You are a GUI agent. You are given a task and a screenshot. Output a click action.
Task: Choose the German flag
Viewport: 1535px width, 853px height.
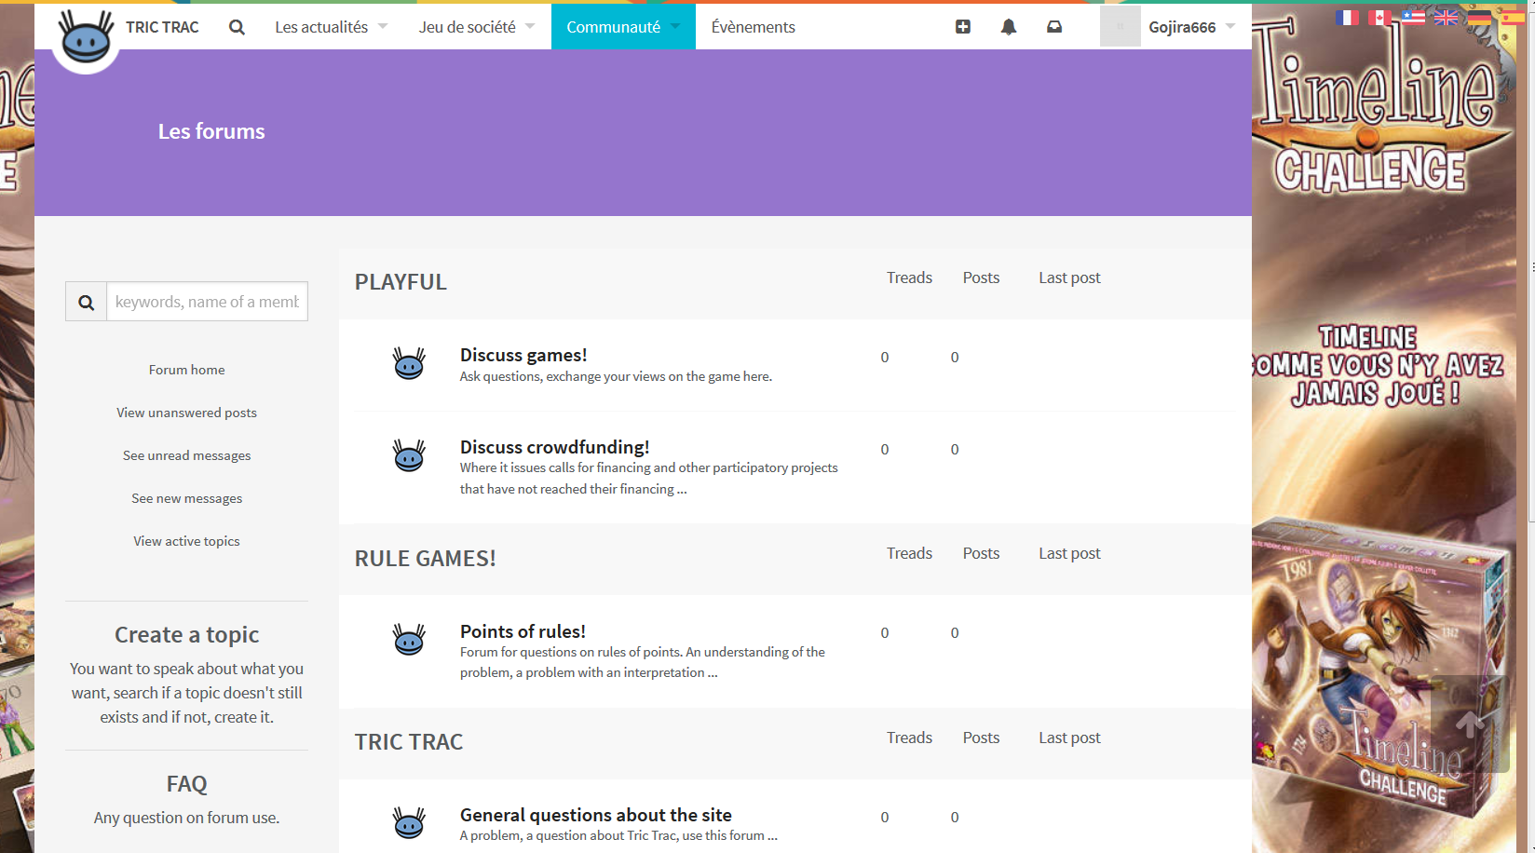[1479, 18]
